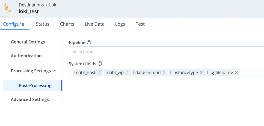Click the drag handle on cribl_host tag
The image size is (264, 126).
tap(74, 73)
